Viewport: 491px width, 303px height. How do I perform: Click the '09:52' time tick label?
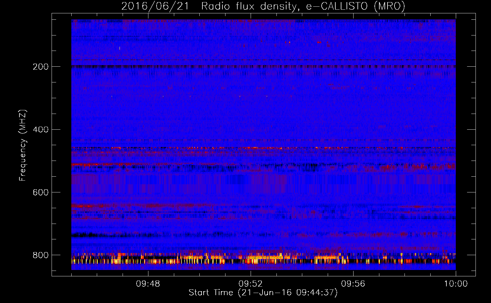coord(251,284)
